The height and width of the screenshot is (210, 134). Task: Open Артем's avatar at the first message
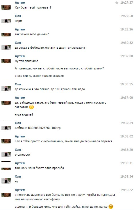(6, 7)
